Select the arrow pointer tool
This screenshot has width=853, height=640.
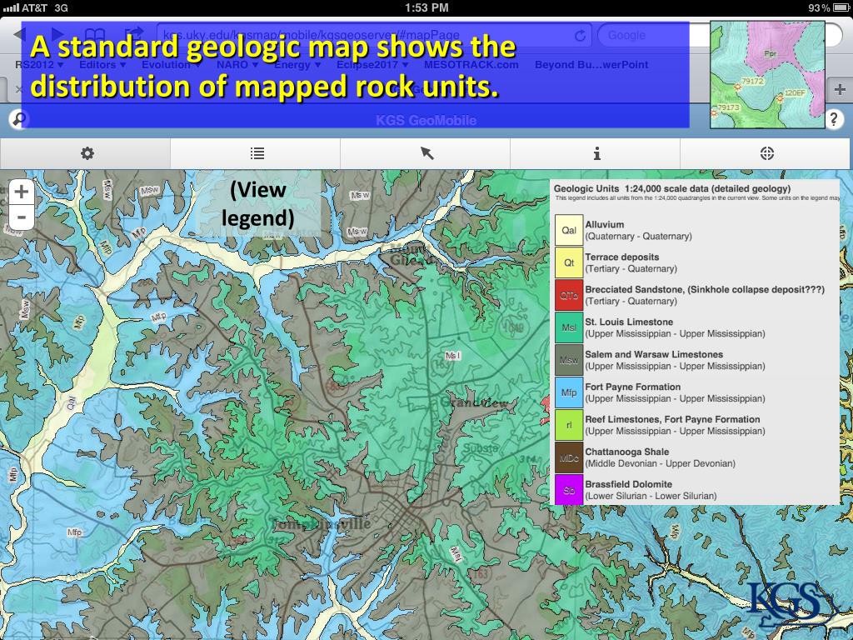coord(427,153)
